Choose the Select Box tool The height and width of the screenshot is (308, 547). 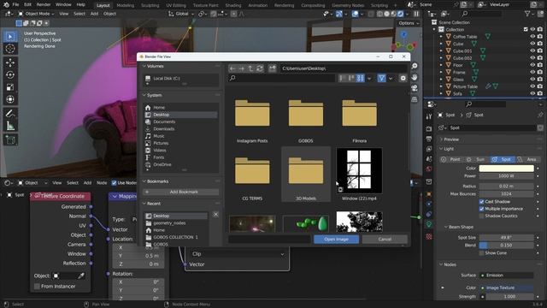tap(10, 36)
